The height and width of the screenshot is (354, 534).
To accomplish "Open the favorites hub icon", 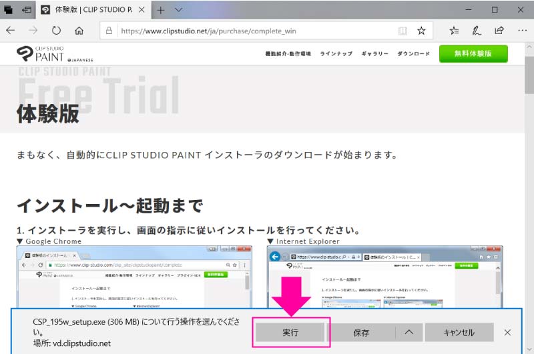I will 454,31.
